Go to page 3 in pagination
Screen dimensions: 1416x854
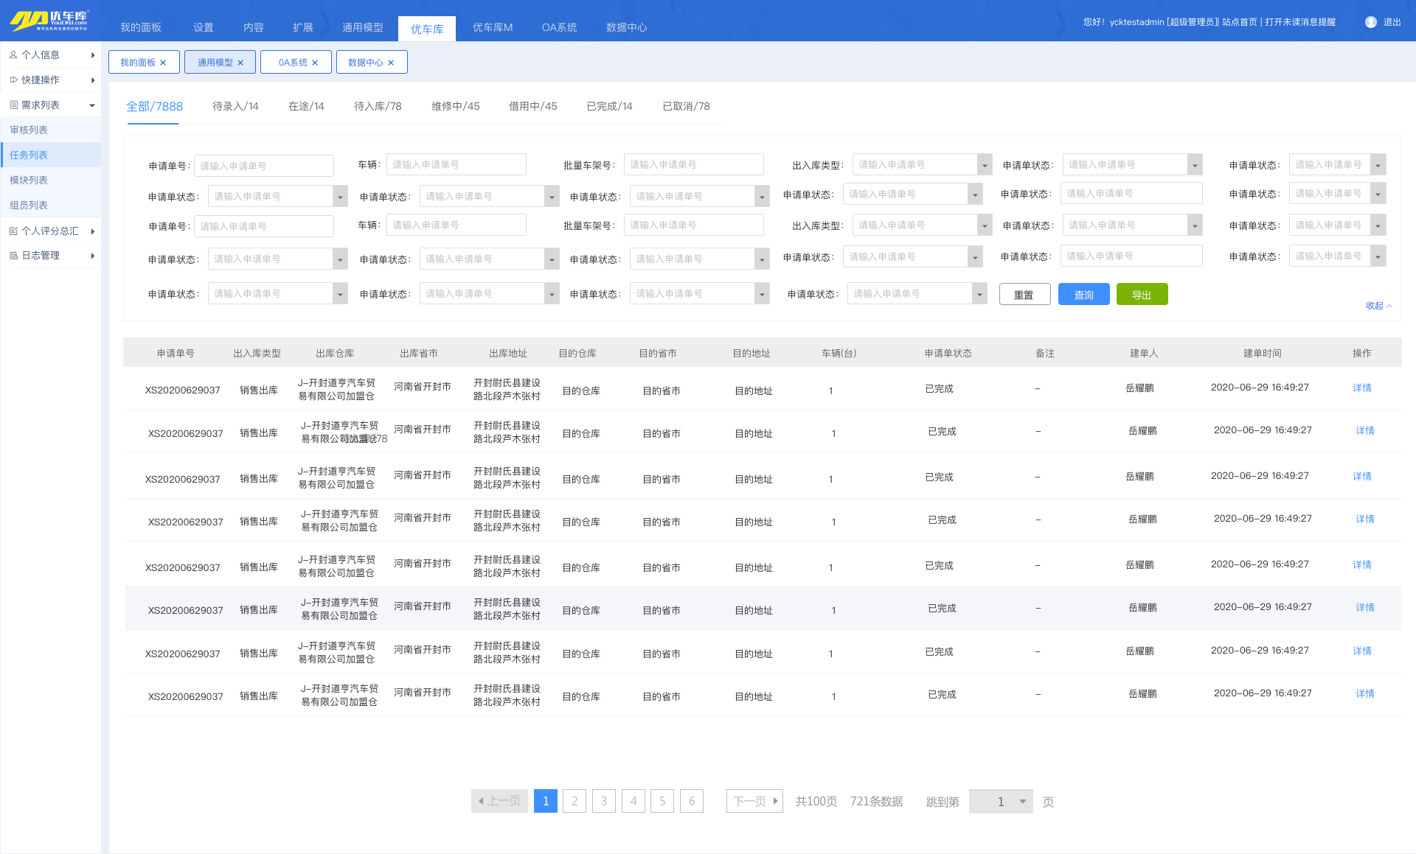coord(603,801)
